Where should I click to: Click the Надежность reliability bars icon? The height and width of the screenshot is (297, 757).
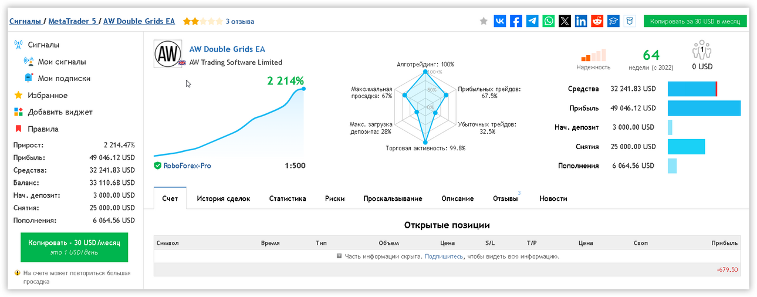click(593, 55)
